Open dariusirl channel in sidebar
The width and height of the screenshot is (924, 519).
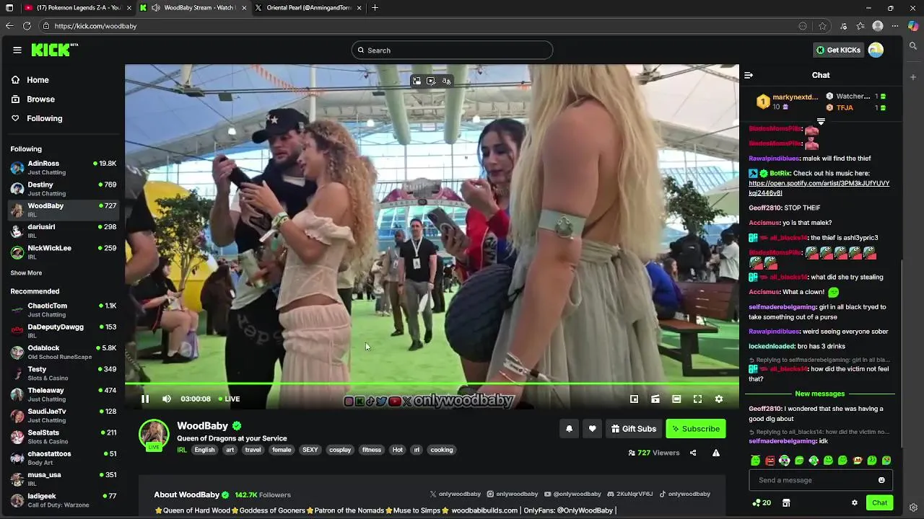[x=64, y=231]
